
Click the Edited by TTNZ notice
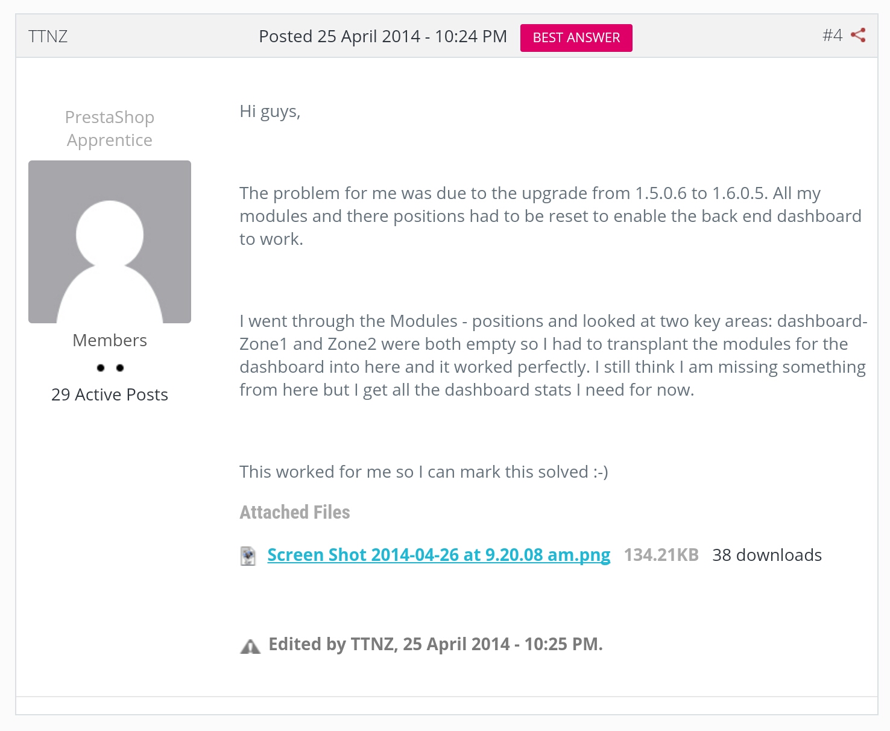[x=435, y=644]
